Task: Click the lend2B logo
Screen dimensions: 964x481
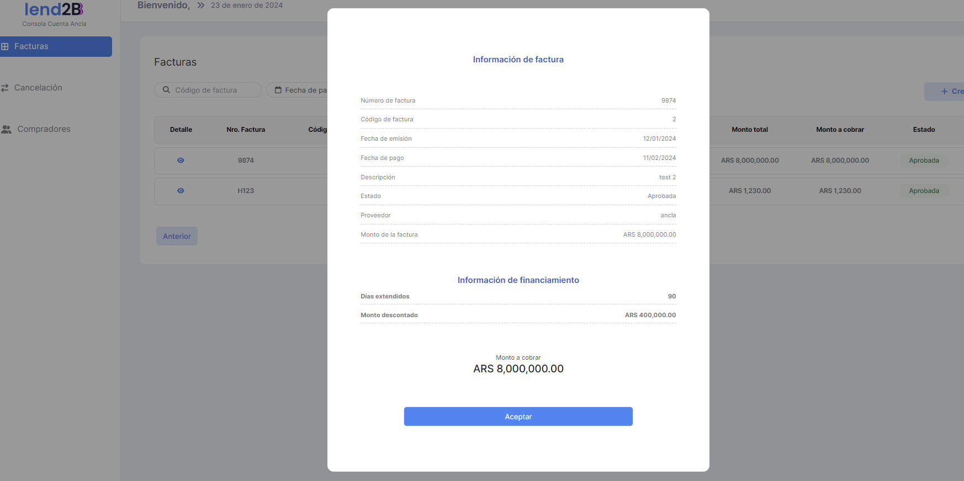Action: 54,10
